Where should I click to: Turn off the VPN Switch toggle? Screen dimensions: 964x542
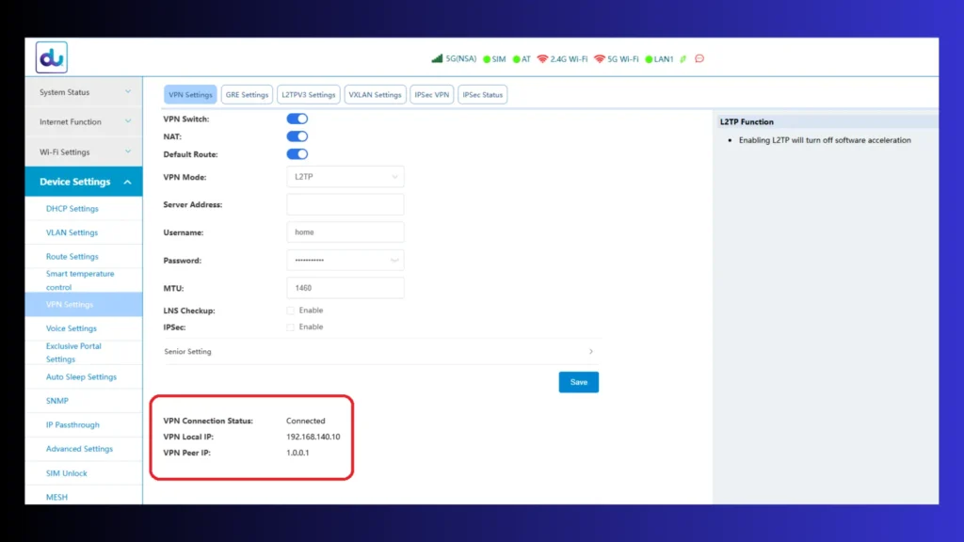(297, 120)
